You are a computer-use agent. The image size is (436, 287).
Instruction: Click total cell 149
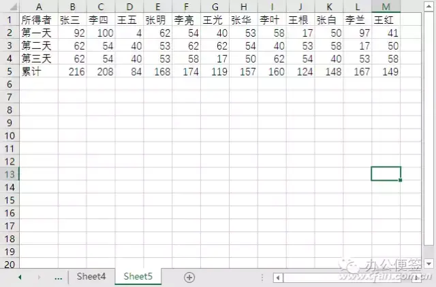tap(386, 71)
